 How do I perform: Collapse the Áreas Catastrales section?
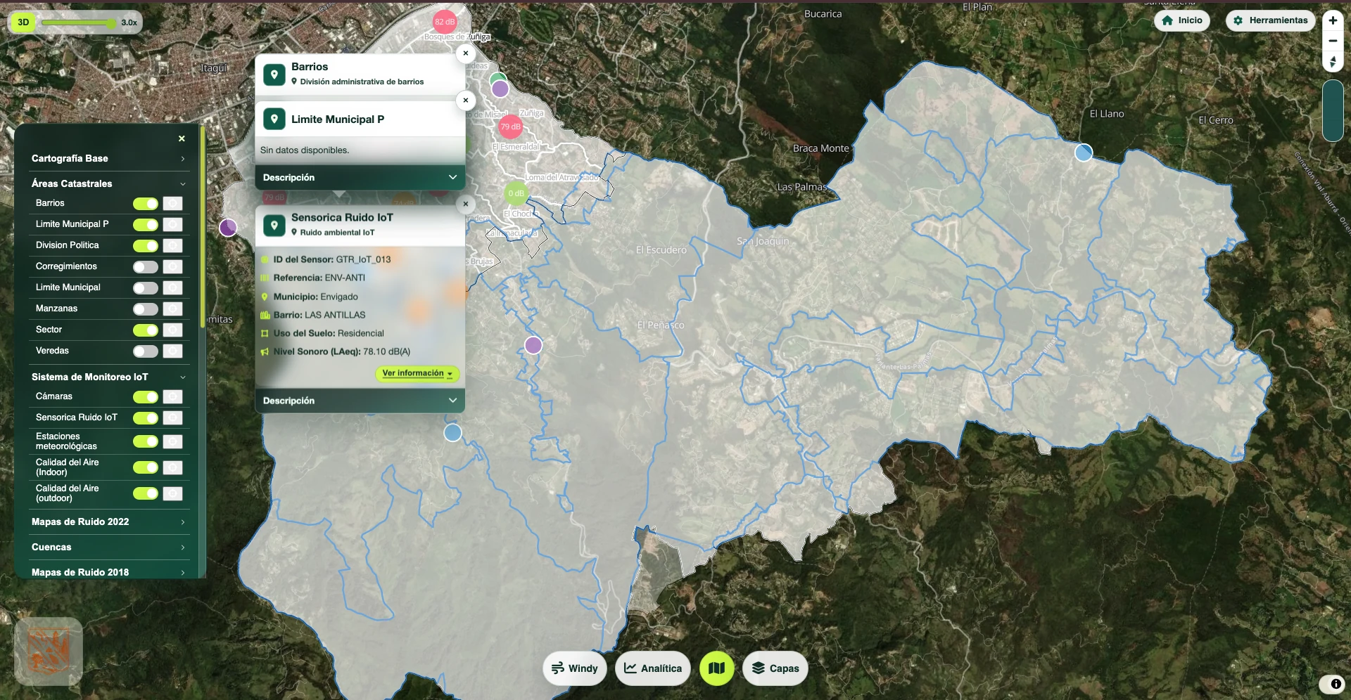click(x=183, y=183)
